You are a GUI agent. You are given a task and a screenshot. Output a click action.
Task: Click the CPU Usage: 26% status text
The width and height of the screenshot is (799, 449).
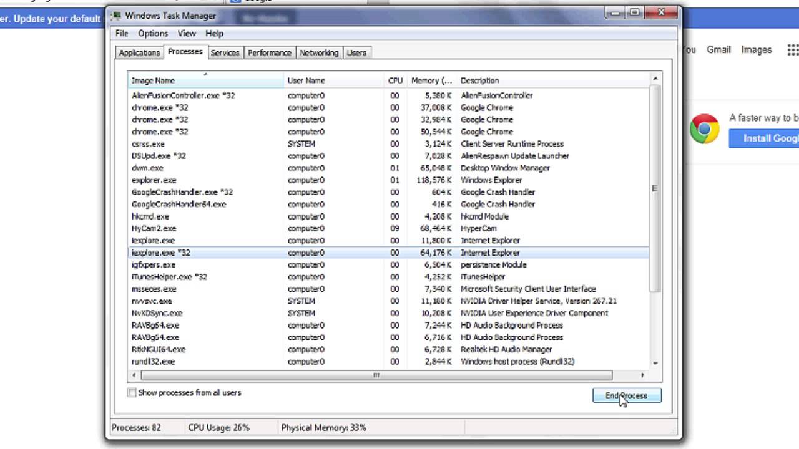tap(218, 428)
